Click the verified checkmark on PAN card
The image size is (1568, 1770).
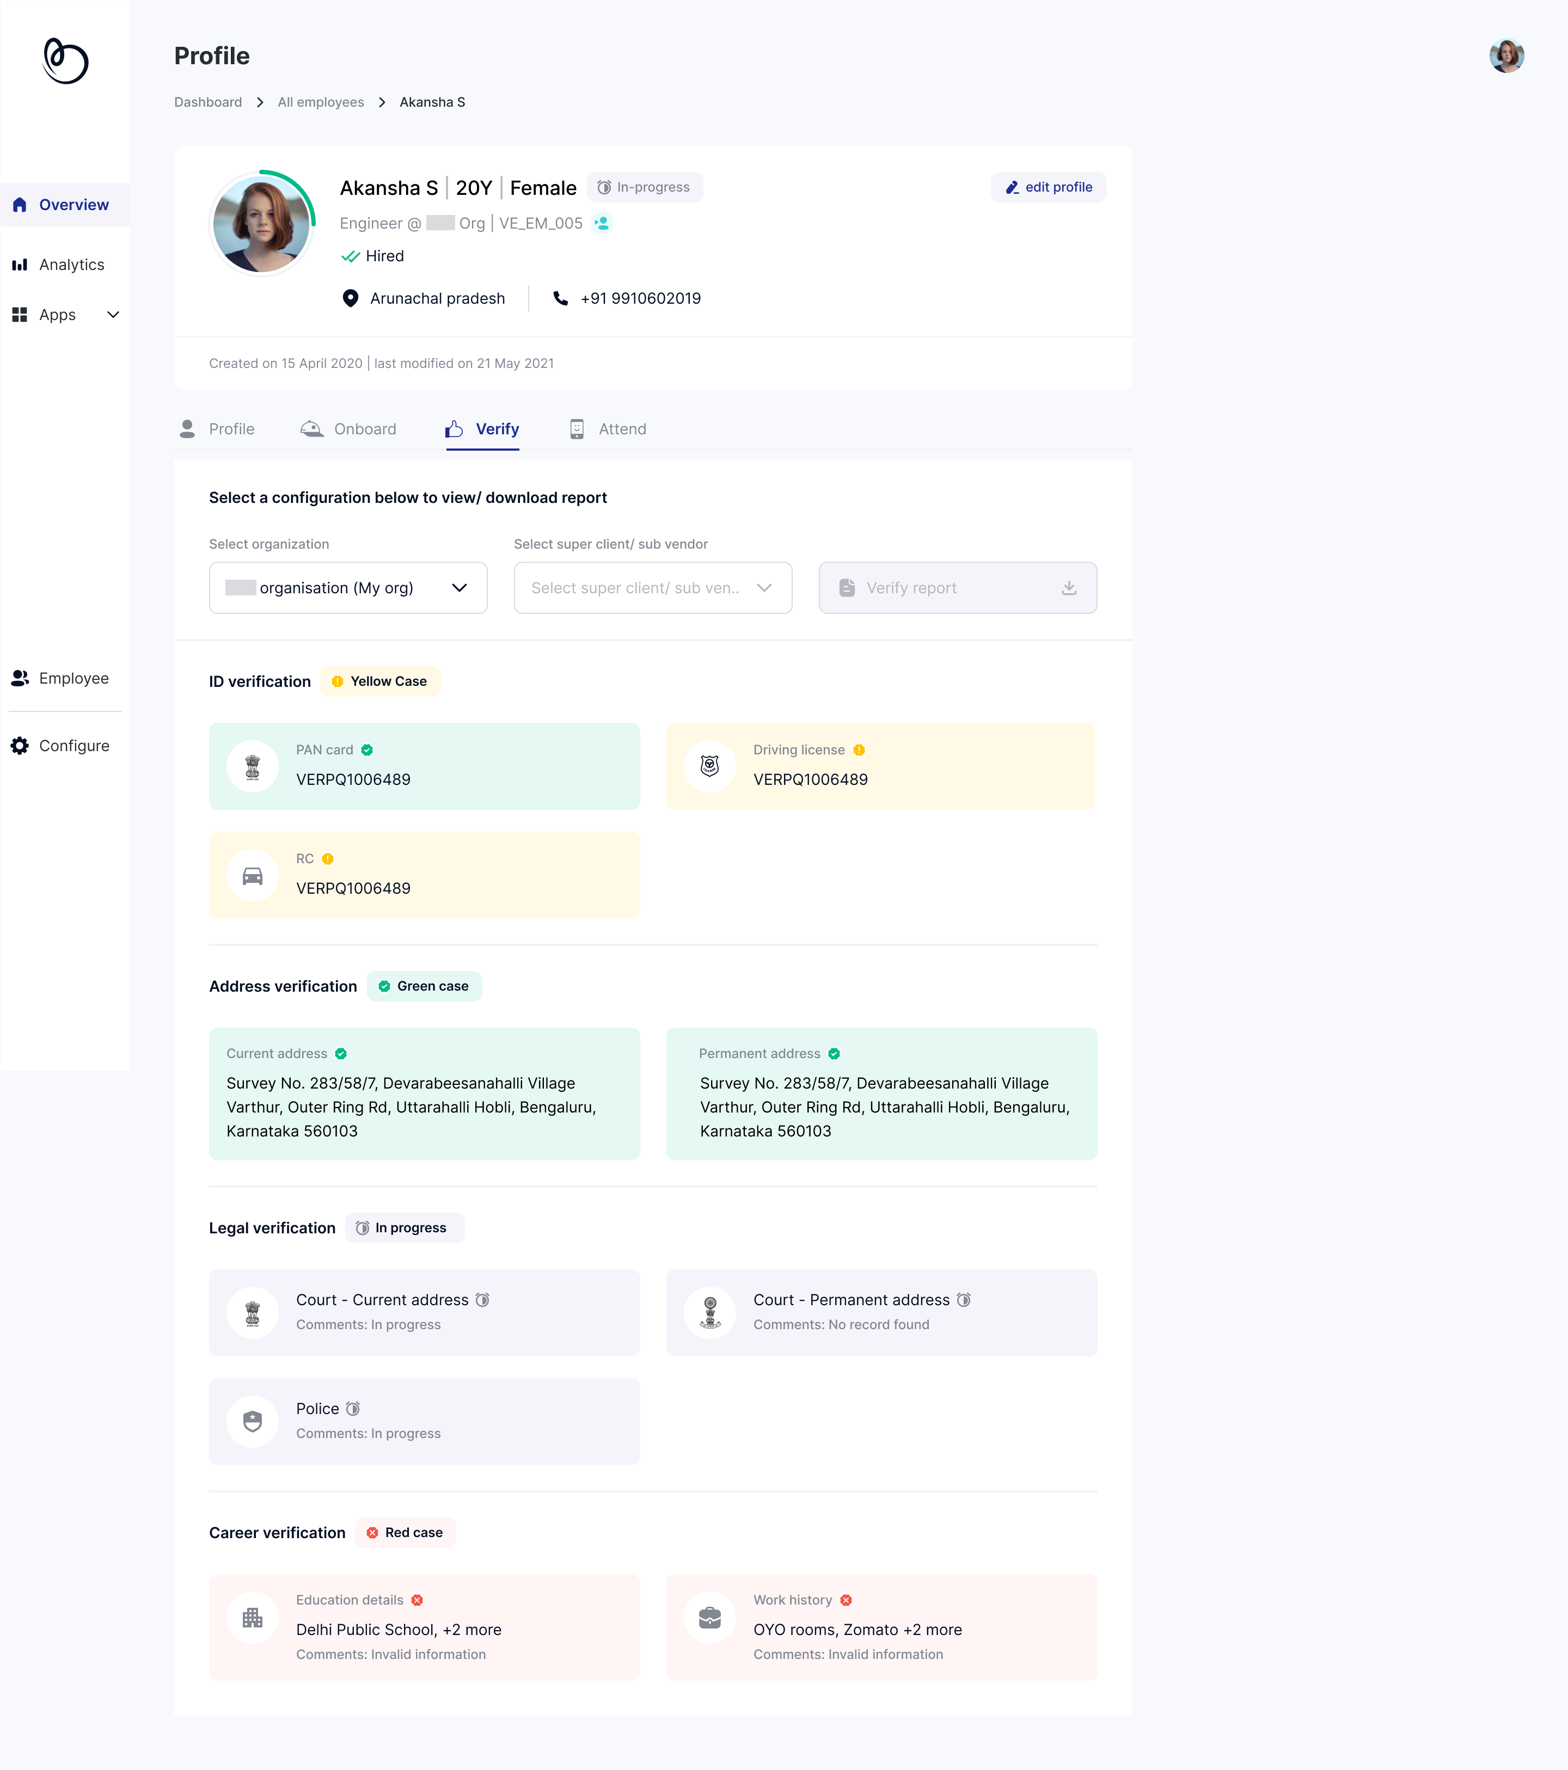click(x=367, y=750)
